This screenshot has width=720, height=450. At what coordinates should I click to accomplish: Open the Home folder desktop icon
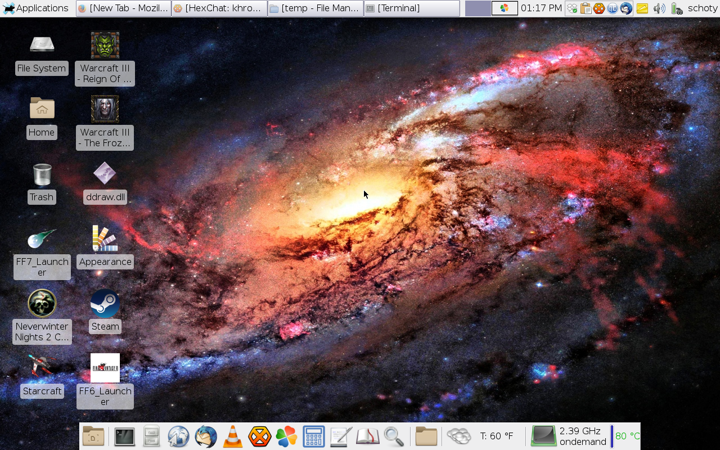click(42, 108)
